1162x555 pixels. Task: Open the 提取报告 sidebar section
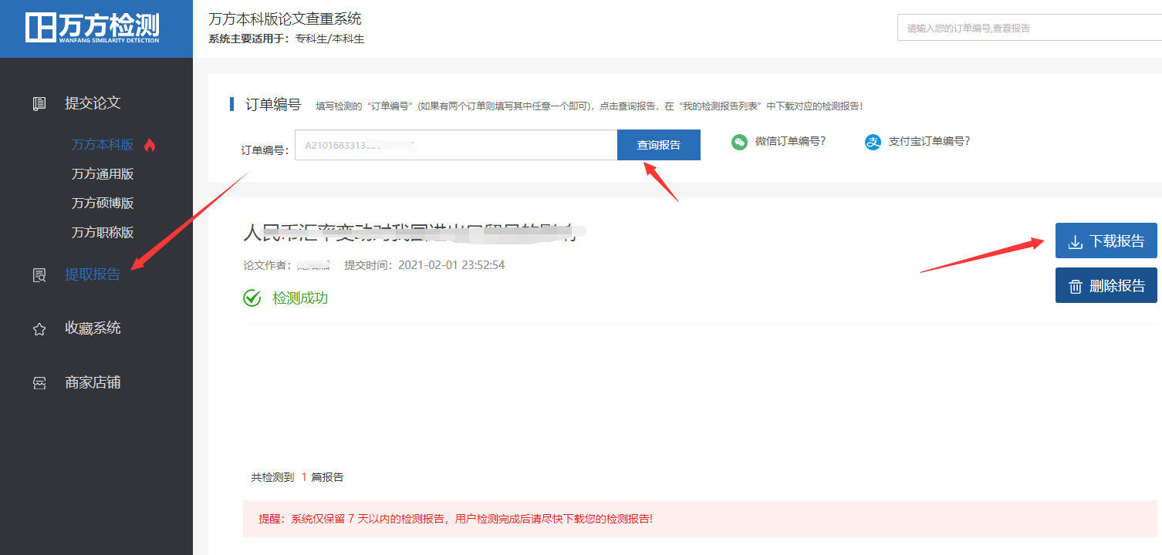coord(93,274)
